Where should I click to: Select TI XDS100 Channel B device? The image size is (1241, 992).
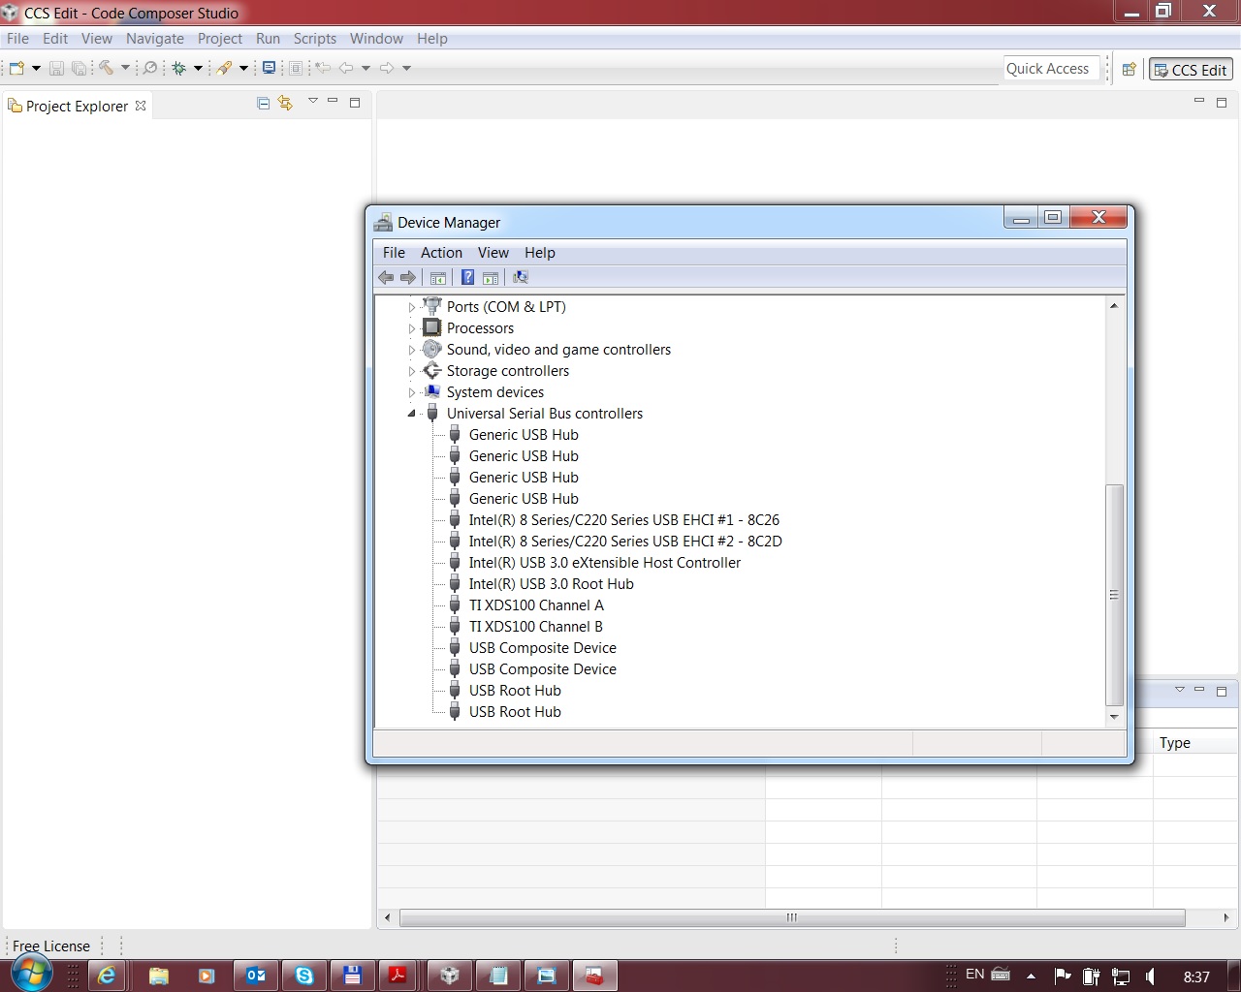[x=536, y=627]
